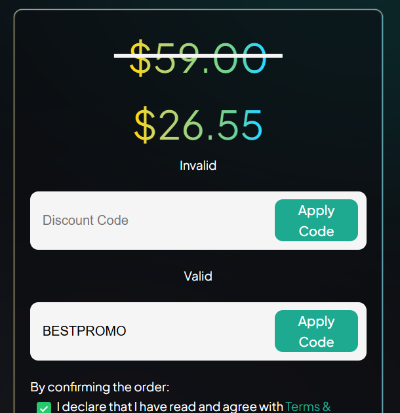Uncheck the terms agreement checkbox
Image resolution: width=400 pixels, height=413 pixels.
pyautogui.click(x=44, y=408)
